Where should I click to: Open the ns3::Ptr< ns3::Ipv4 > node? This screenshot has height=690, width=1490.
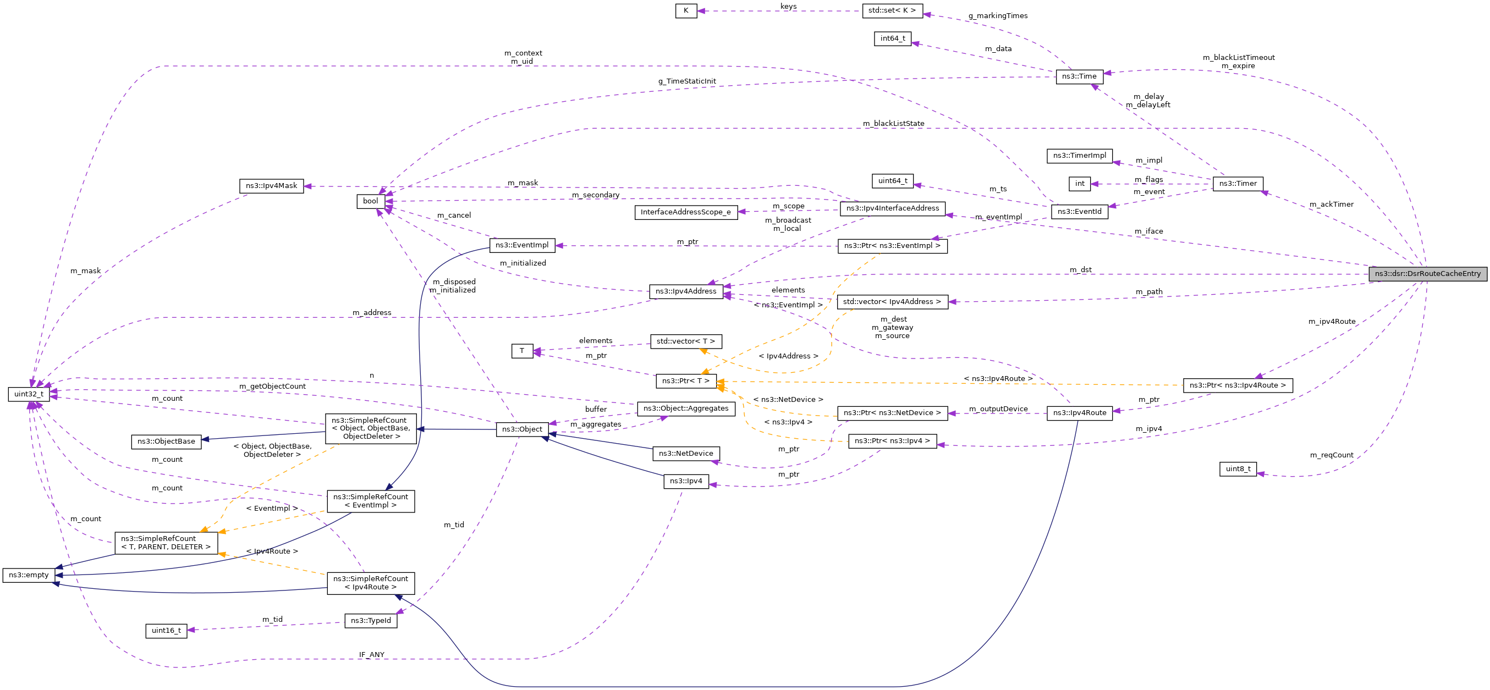pyautogui.click(x=893, y=441)
